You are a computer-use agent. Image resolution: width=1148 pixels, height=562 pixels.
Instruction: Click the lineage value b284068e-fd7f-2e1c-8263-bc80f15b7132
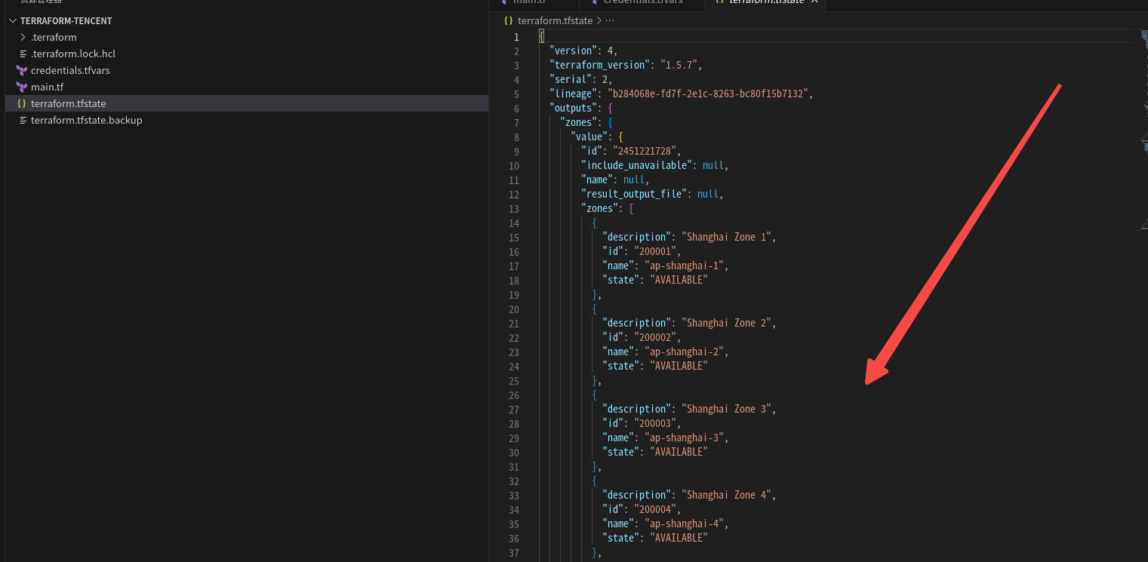[x=709, y=94]
